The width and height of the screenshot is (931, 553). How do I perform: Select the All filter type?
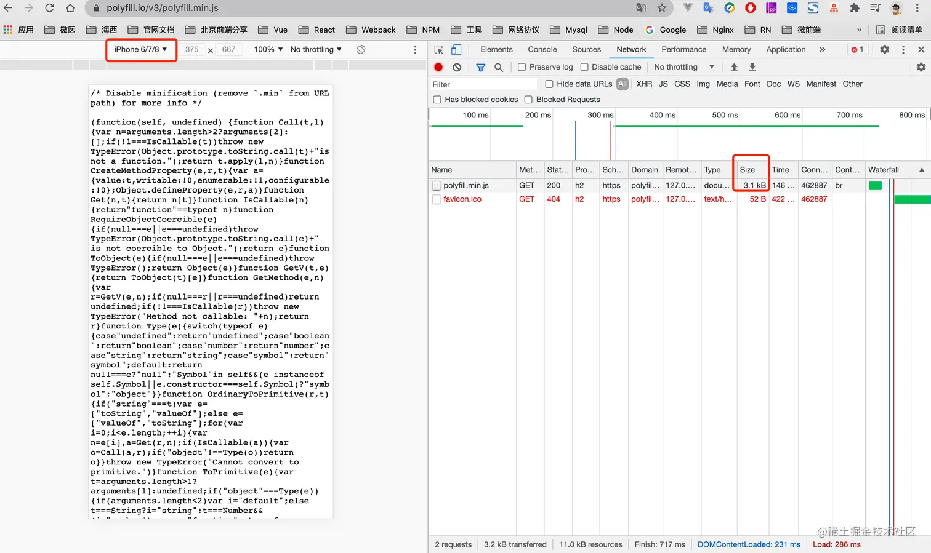623,84
